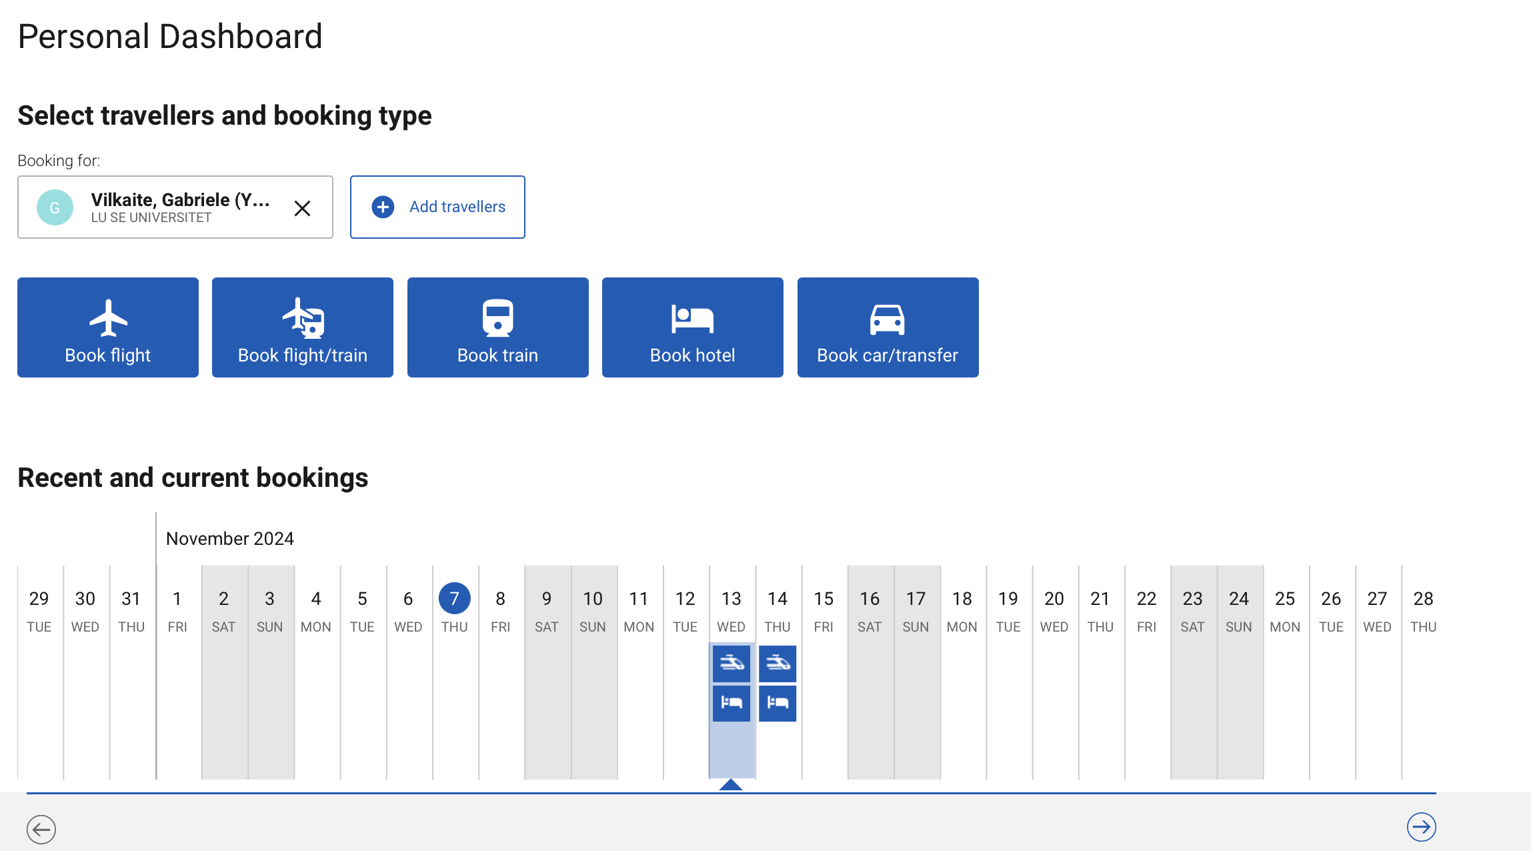This screenshot has width=1531, height=851.
Task: Open hotel booking on Thursday 14
Action: (778, 703)
